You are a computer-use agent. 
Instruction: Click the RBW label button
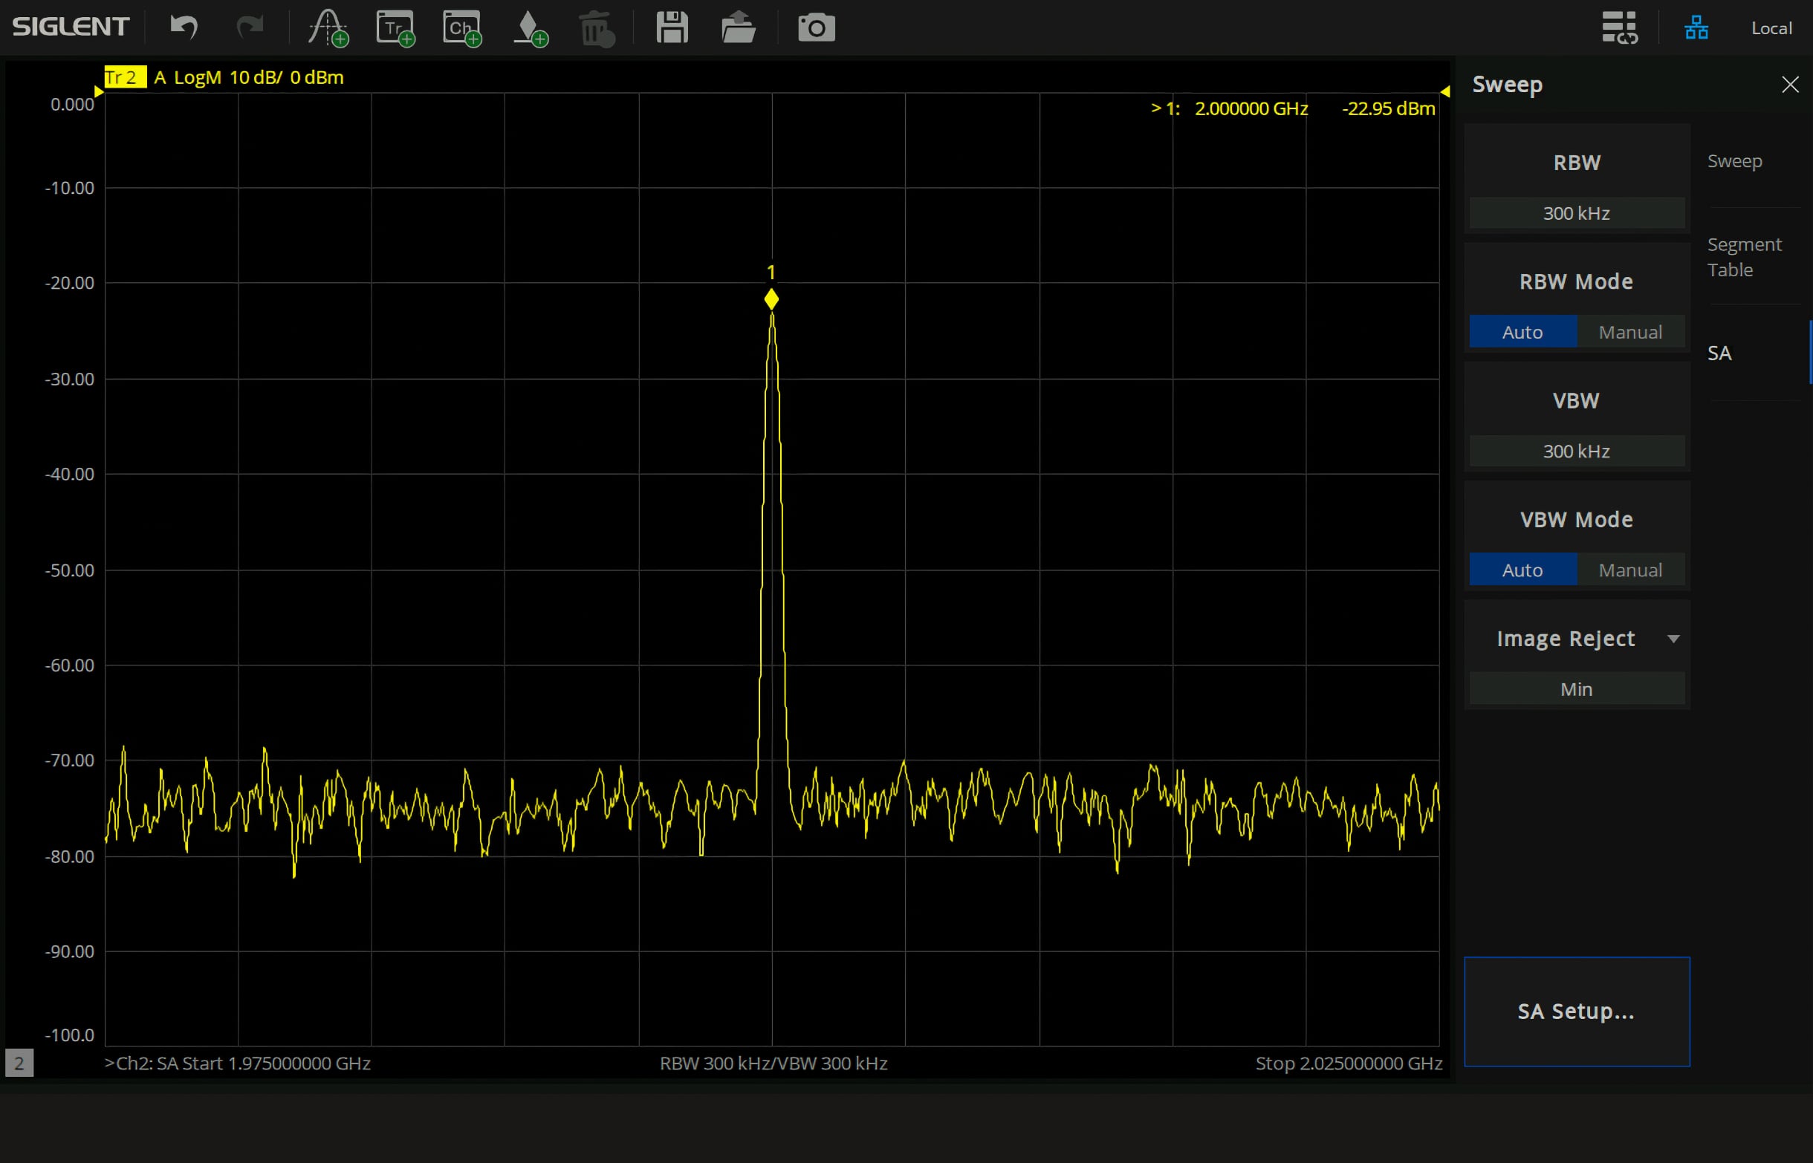tap(1577, 163)
